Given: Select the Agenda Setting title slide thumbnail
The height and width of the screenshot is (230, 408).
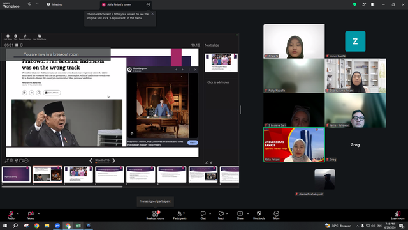Looking at the screenshot, I should [16, 174].
